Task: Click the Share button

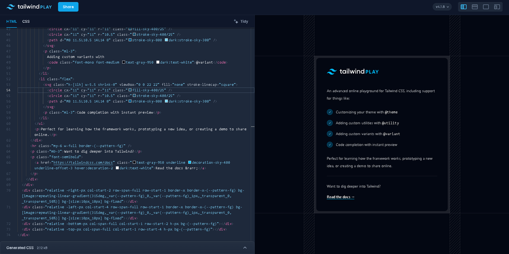Action: pos(68,7)
